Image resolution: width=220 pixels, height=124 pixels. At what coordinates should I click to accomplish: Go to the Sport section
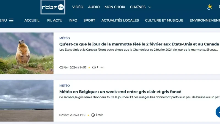89,20
